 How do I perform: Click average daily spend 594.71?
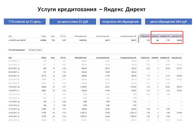click(134, 40)
